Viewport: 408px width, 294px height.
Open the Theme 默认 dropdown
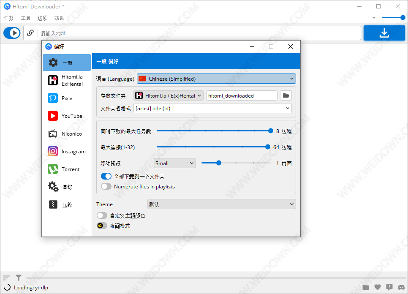click(222, 204)
